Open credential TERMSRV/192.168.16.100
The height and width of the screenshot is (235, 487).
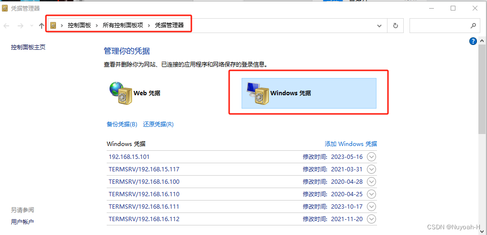144,182
